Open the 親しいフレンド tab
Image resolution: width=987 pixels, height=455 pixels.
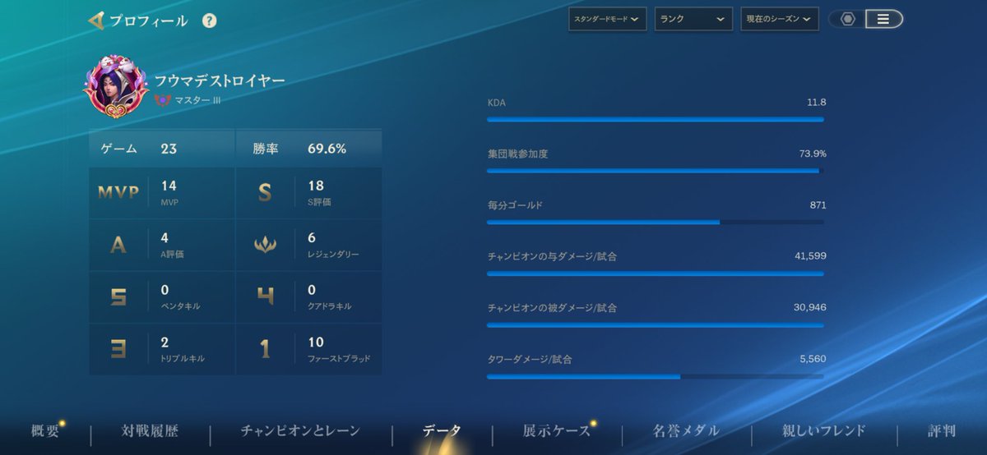(824, 430)
